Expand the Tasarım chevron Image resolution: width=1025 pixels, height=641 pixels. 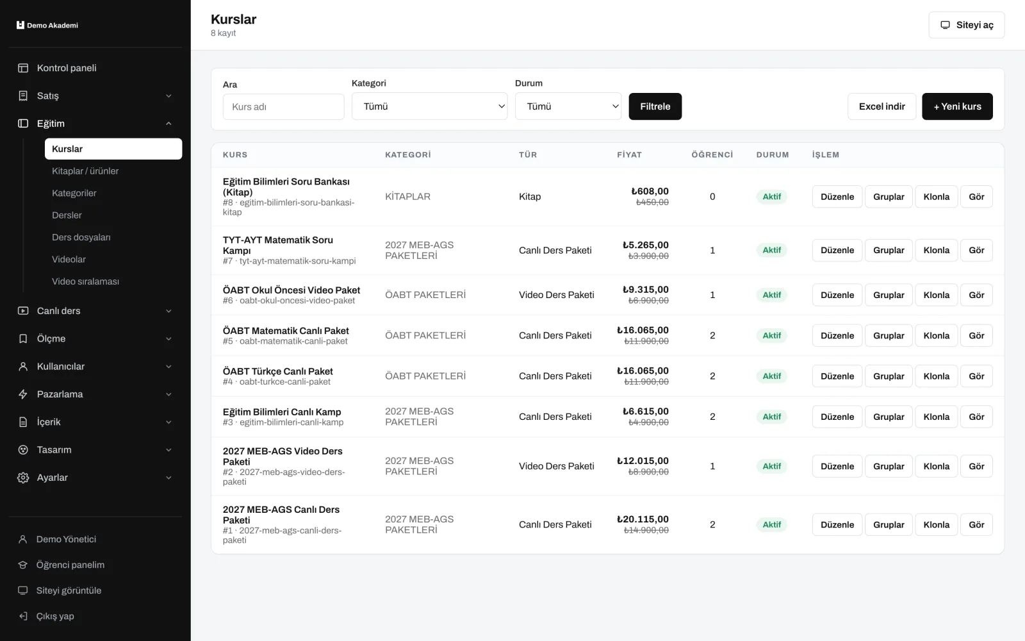coord(168,450)
